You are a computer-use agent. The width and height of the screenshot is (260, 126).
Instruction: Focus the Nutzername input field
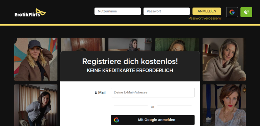coord(117,11)
